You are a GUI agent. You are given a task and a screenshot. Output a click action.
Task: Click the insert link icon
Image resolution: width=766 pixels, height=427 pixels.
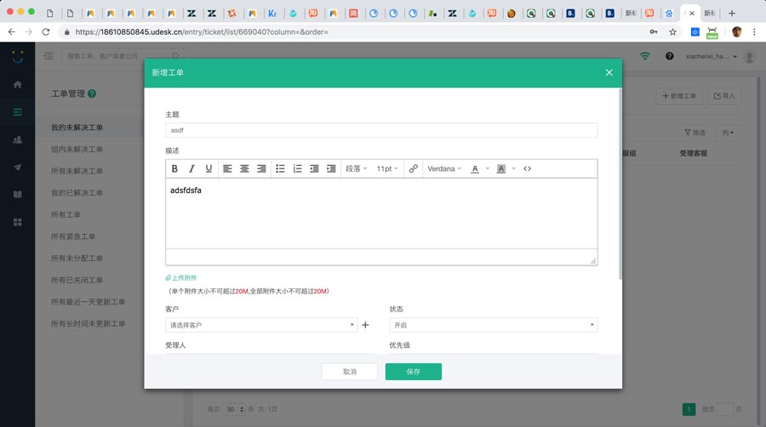coord(414,168)
